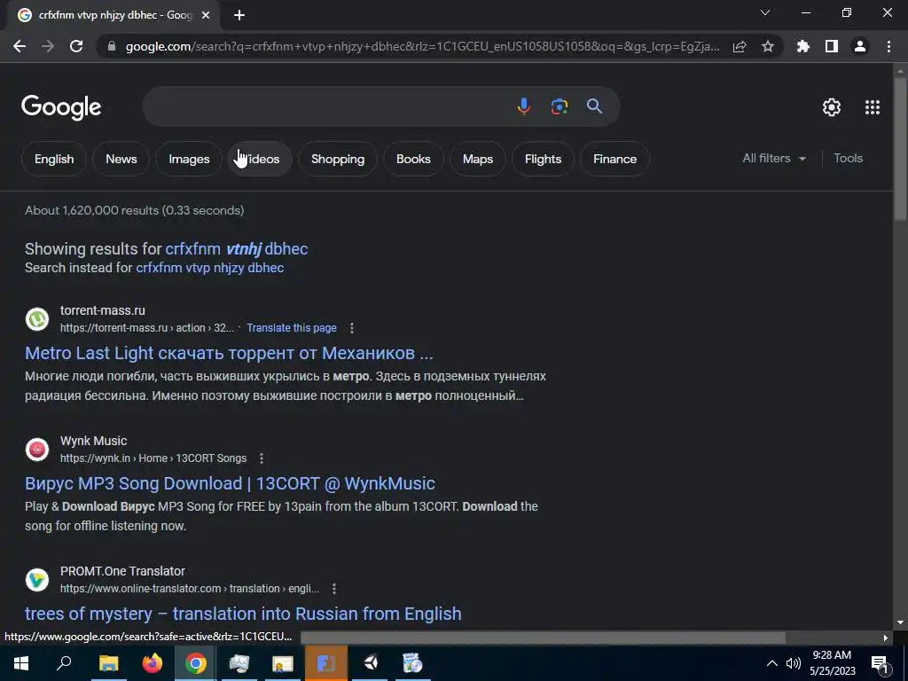The image size is (908, 681).
Task: Open the Chrome extensions puzzle icon
Action: pyautogui.click(x=803, y=46)
